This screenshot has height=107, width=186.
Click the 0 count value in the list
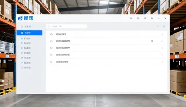point(152,41)
